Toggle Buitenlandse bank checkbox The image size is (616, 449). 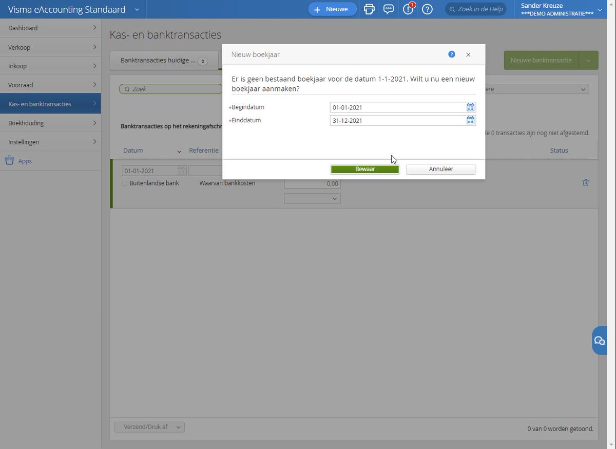point(124,183)
